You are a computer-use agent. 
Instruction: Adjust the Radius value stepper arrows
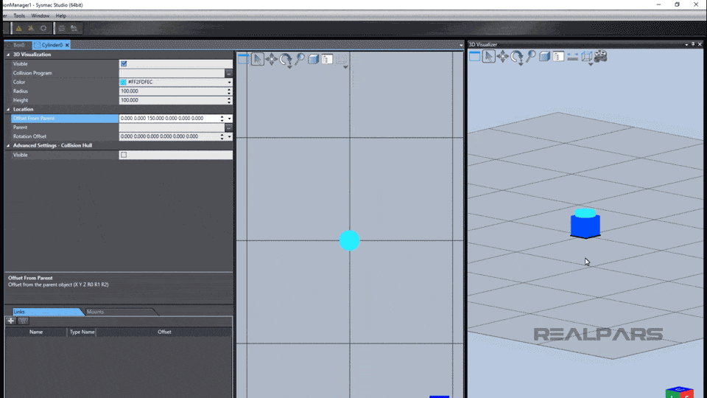[229, 91]
